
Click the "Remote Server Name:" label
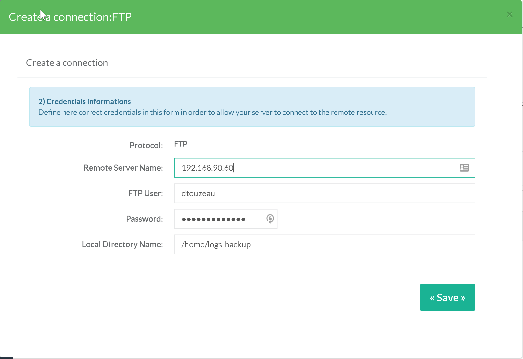tap(123, 168)
